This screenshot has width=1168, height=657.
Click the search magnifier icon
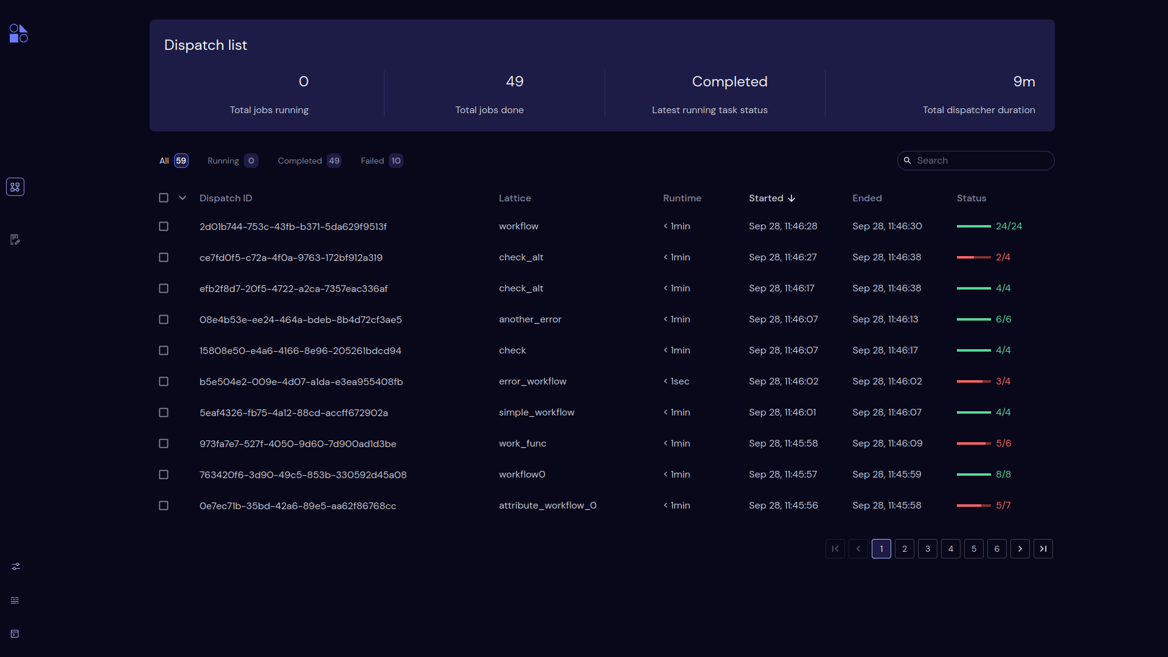click(x=907, y=161)
